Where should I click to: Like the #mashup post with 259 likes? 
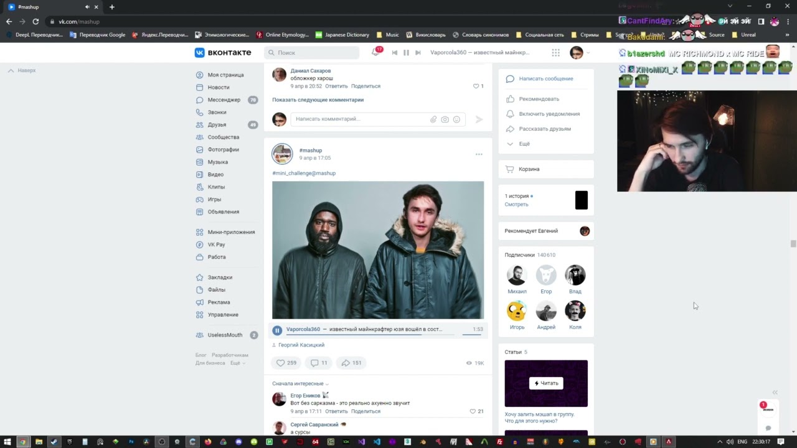pyautogui.click(x=286, y=363)
